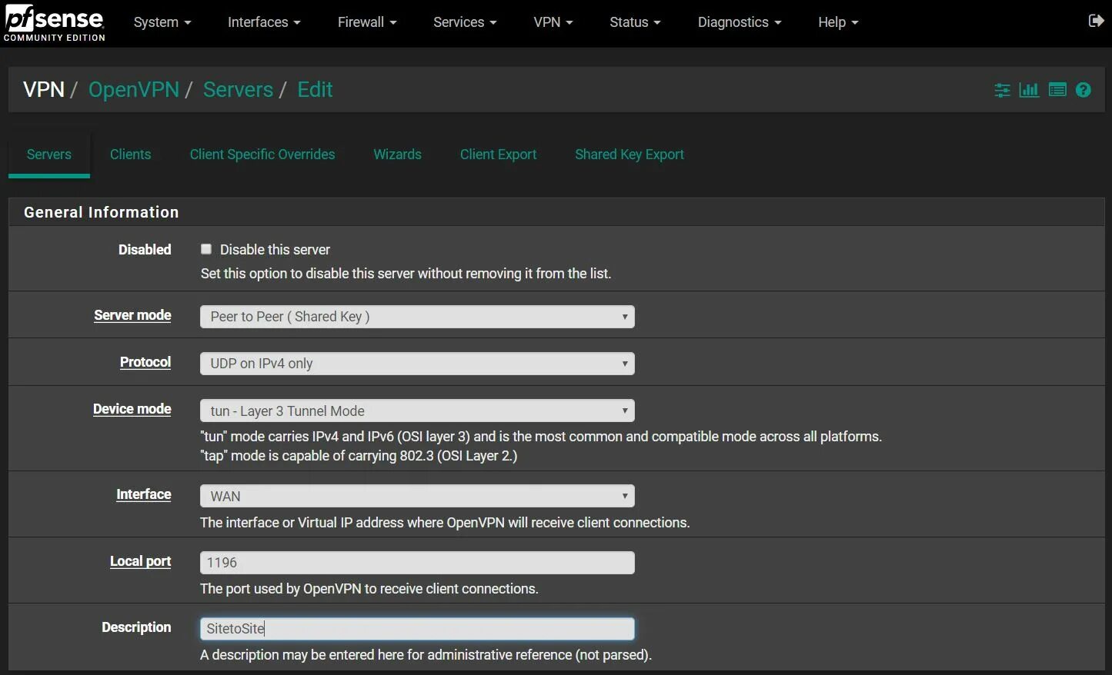The height and width of the screenshot is (675, 1112).
Task: Click the Description field with SitetoSite
Action: pos(417,629)
